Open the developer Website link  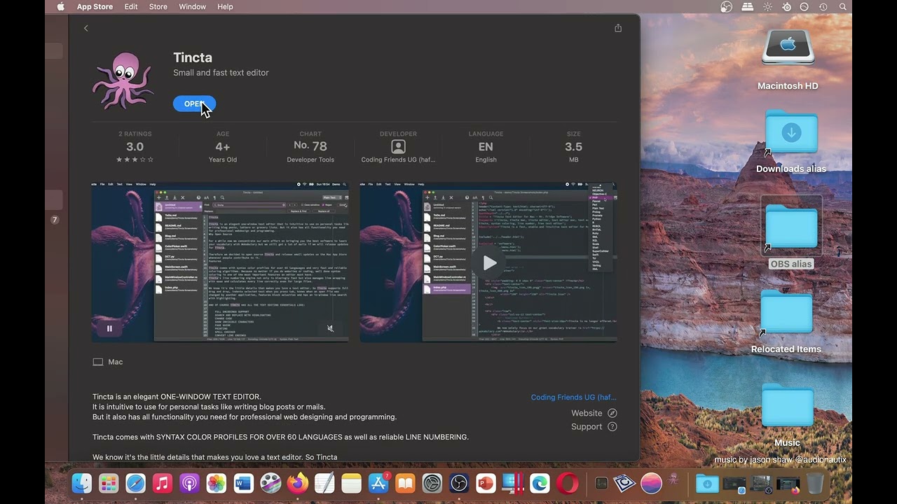tap(594, 413)
